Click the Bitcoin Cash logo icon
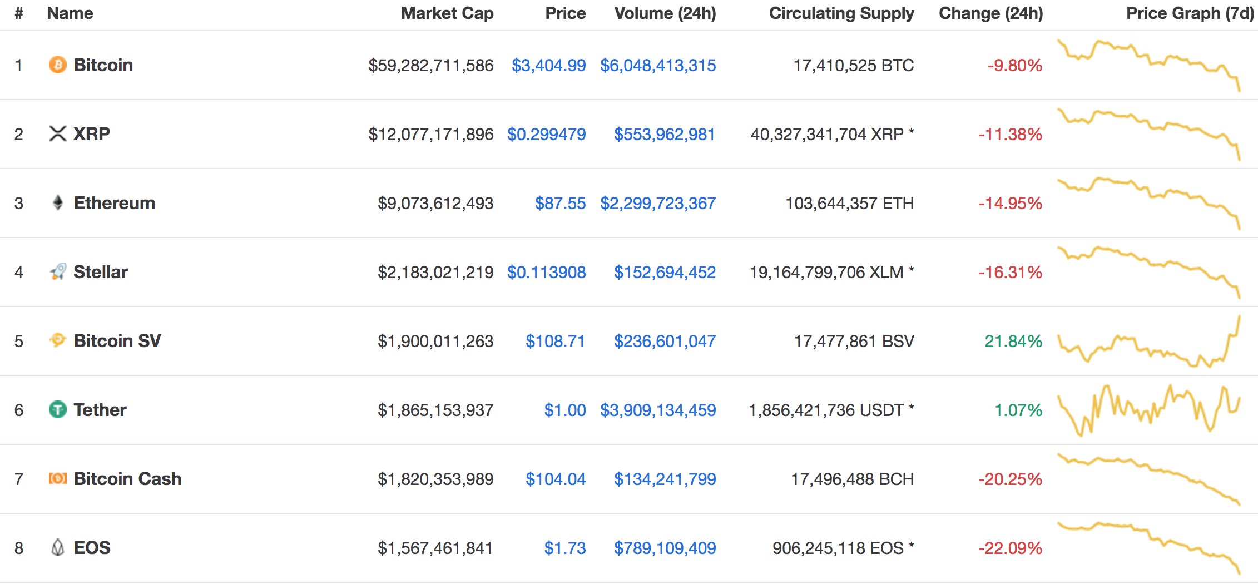This screenshot has width=1258, height=584. pos(57,478)
